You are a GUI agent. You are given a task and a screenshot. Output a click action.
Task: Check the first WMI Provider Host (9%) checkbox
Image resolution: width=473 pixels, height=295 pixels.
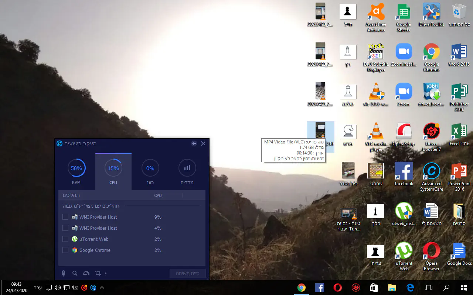[x=65, y=217]
